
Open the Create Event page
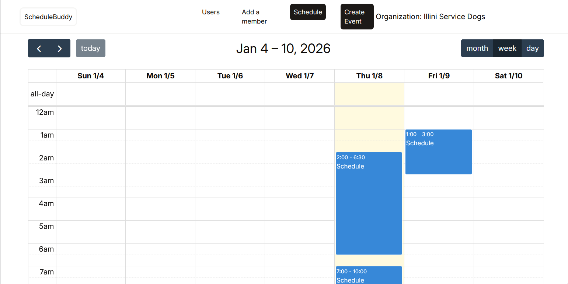tap(356, 17)
